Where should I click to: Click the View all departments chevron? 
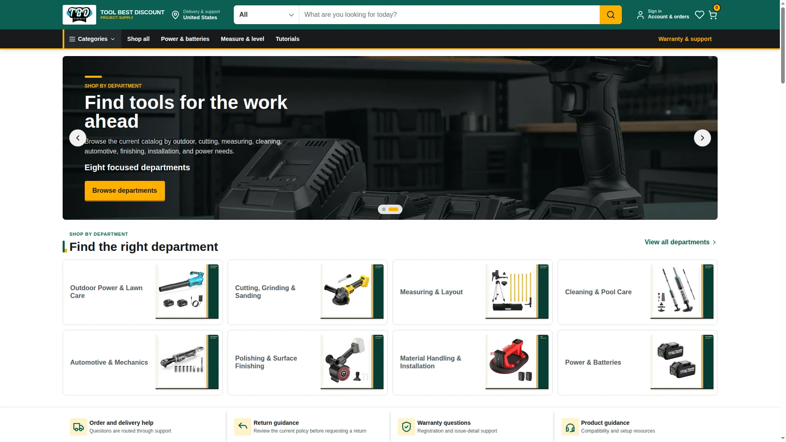pyautogui.click(x=714, y=242)
